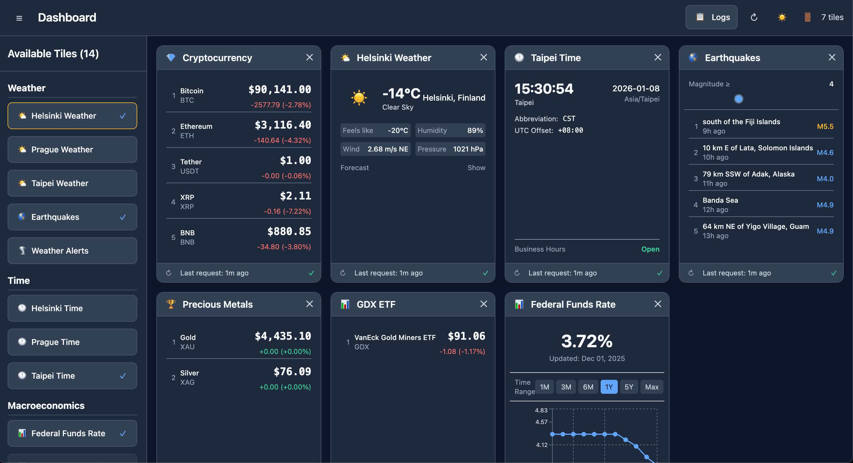Refresh the Helsinki Weather tile

tap(343, 273)
